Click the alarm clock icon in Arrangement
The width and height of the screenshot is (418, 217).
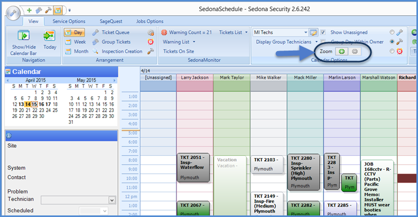[151, 42]
